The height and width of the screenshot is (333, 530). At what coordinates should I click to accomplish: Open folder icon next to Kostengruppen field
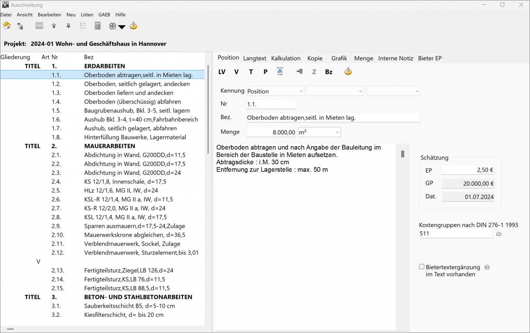coord(499,234)
